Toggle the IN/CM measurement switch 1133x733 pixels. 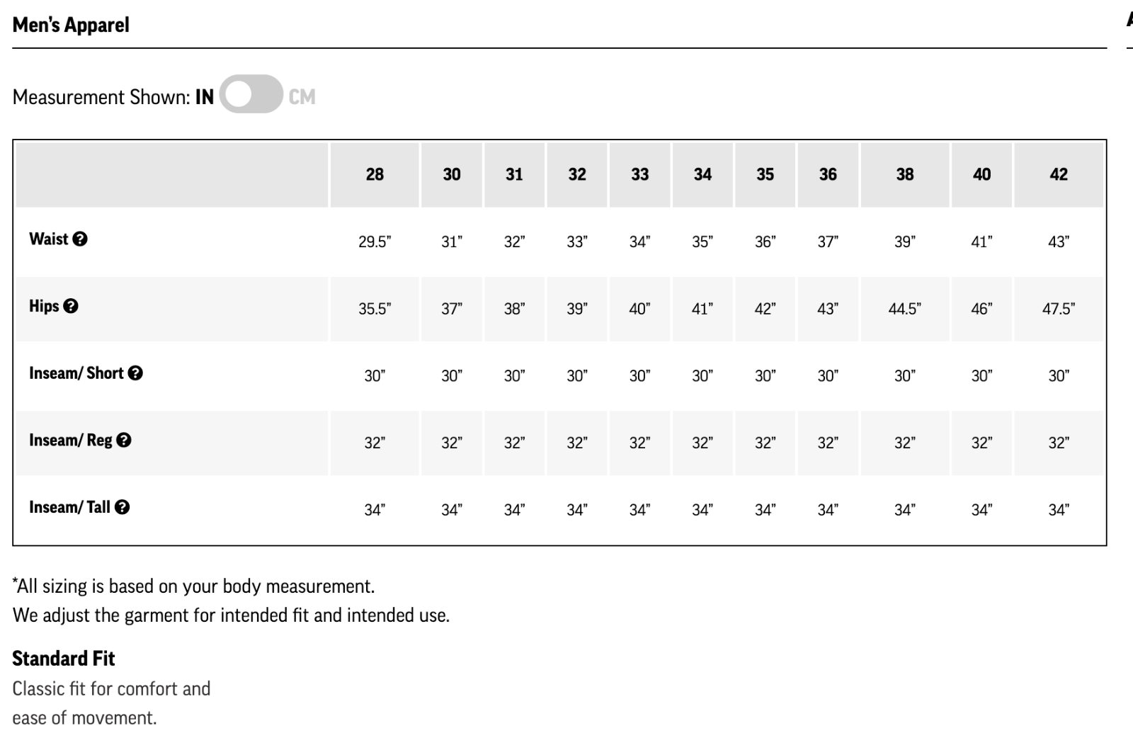coord(251,95)
